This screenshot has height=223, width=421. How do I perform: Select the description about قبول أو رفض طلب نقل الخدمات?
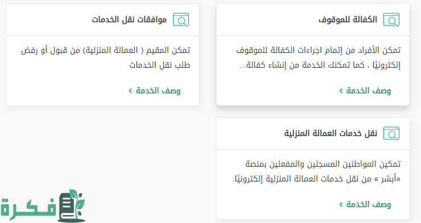tap(105, 57)
